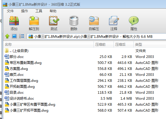Open the 文件 menu
The width and height of the screenshot is (166, 119).
click(10, 11)
